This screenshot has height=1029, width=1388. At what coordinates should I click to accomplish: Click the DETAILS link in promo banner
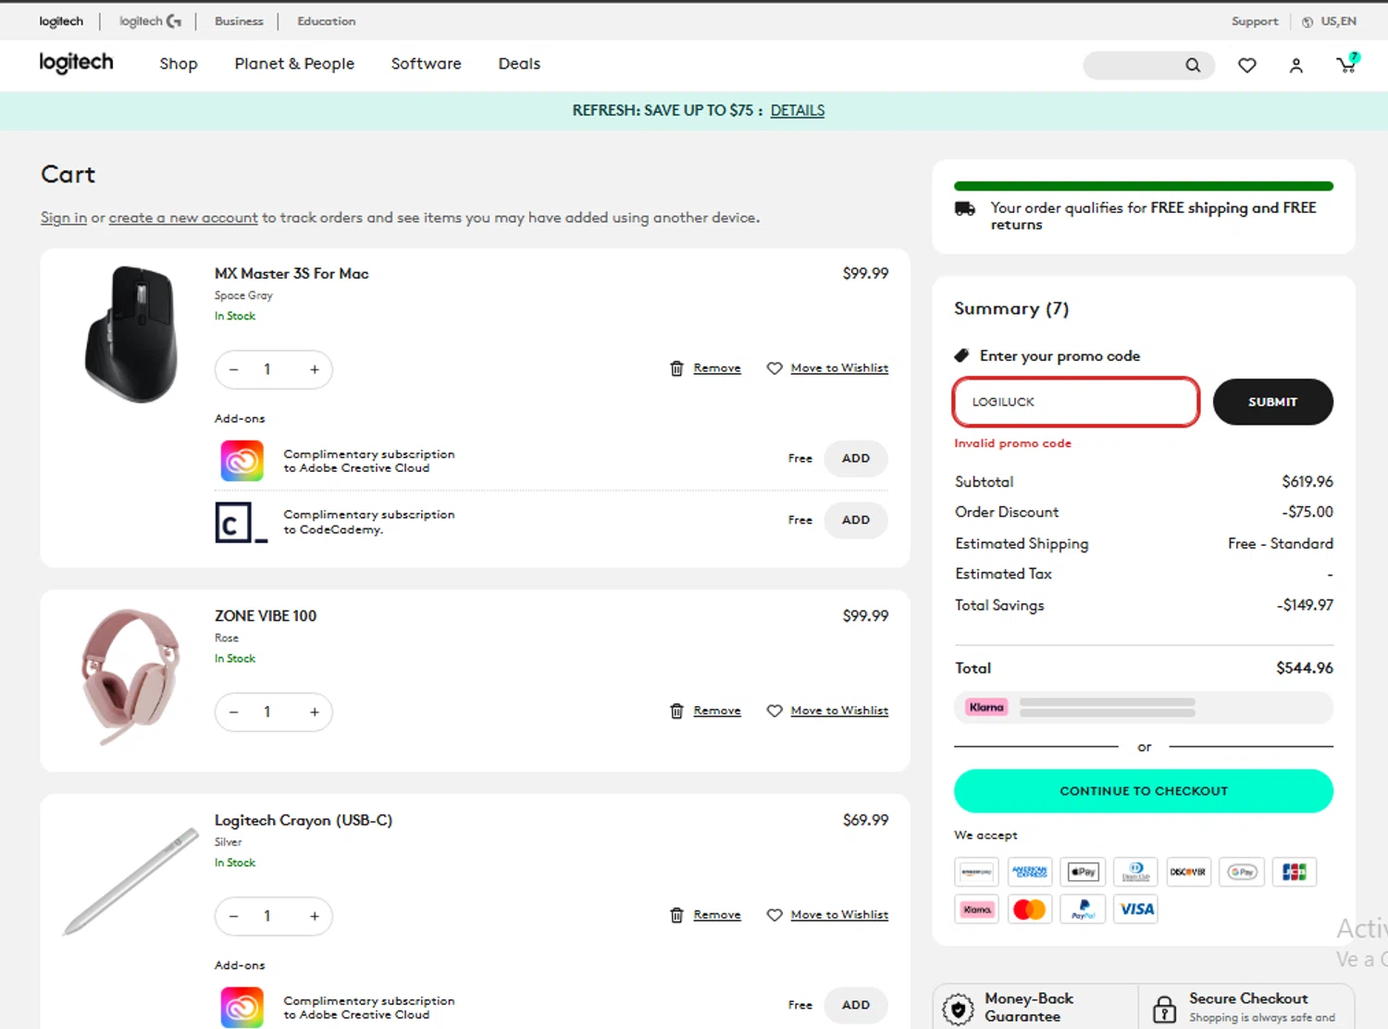point(798,110)
